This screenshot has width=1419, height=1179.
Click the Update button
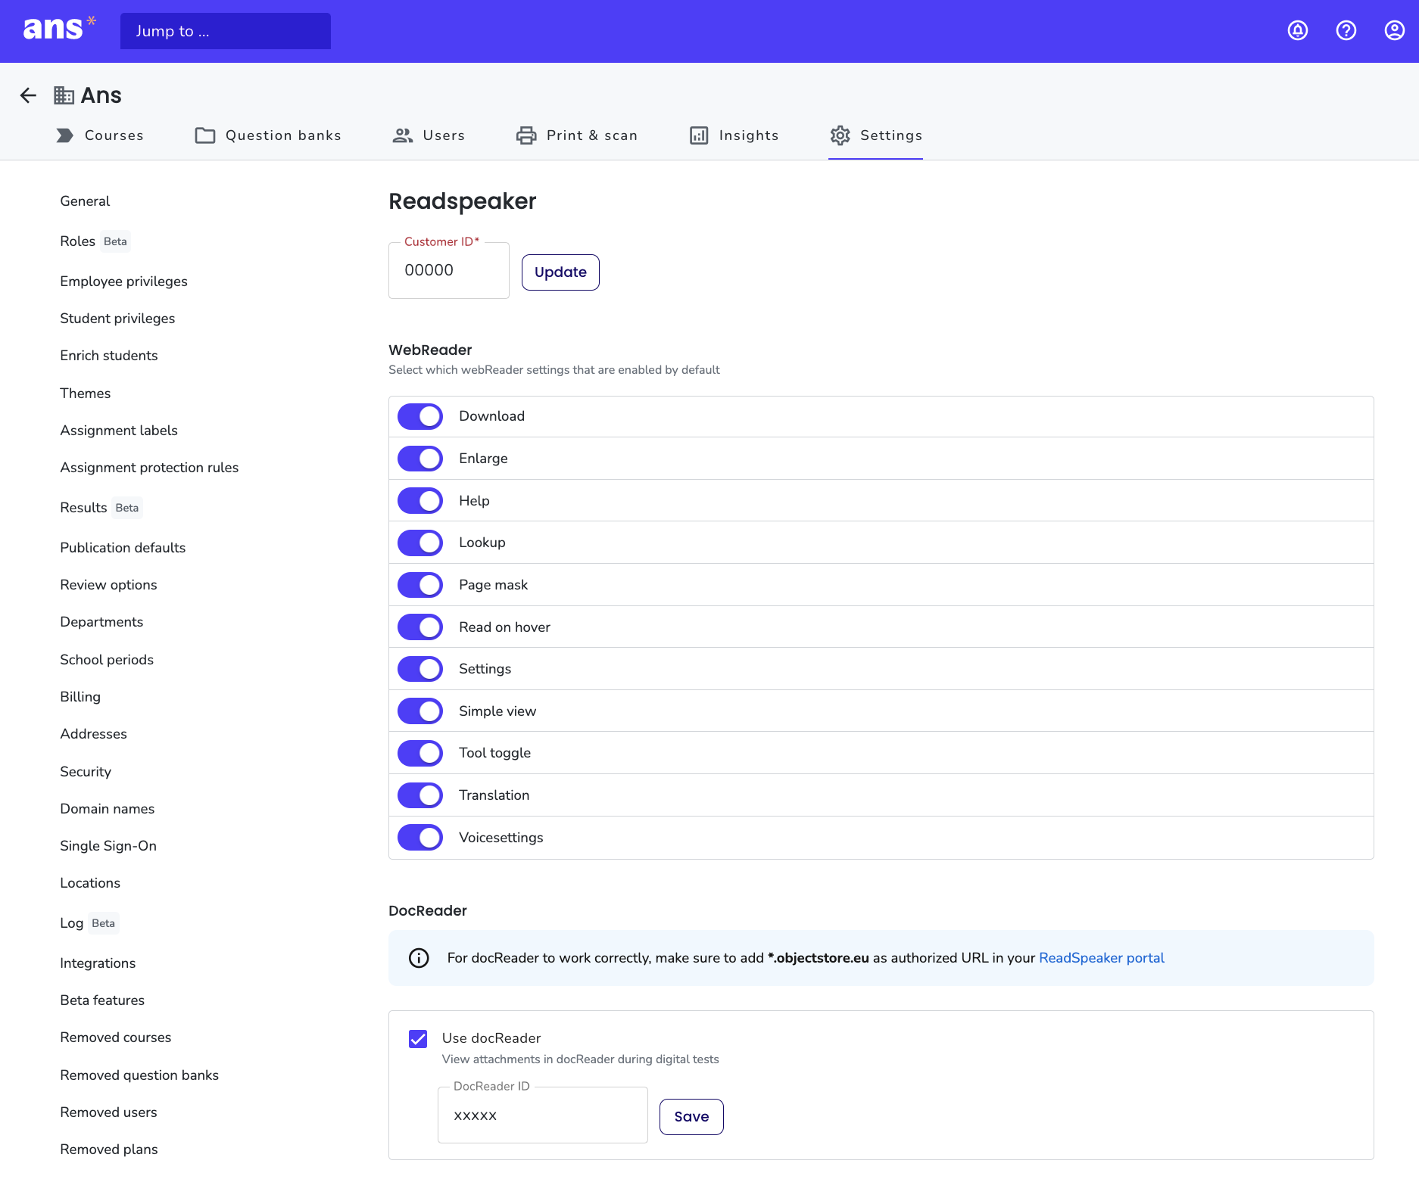coord(560,272)
